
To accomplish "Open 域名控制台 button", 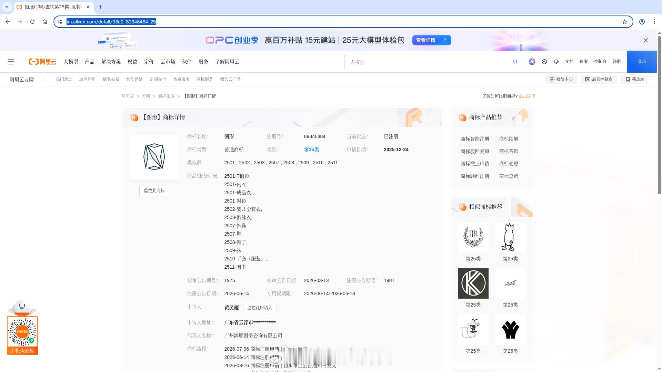I will [599, 79].
